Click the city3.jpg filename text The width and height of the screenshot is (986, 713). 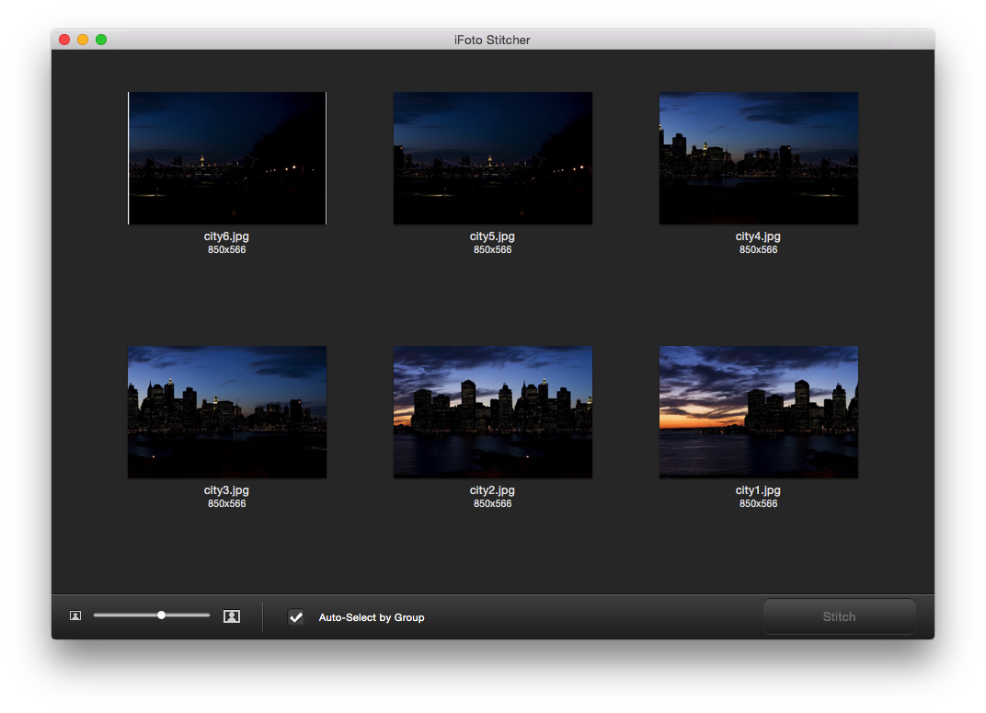click(226, 490)
